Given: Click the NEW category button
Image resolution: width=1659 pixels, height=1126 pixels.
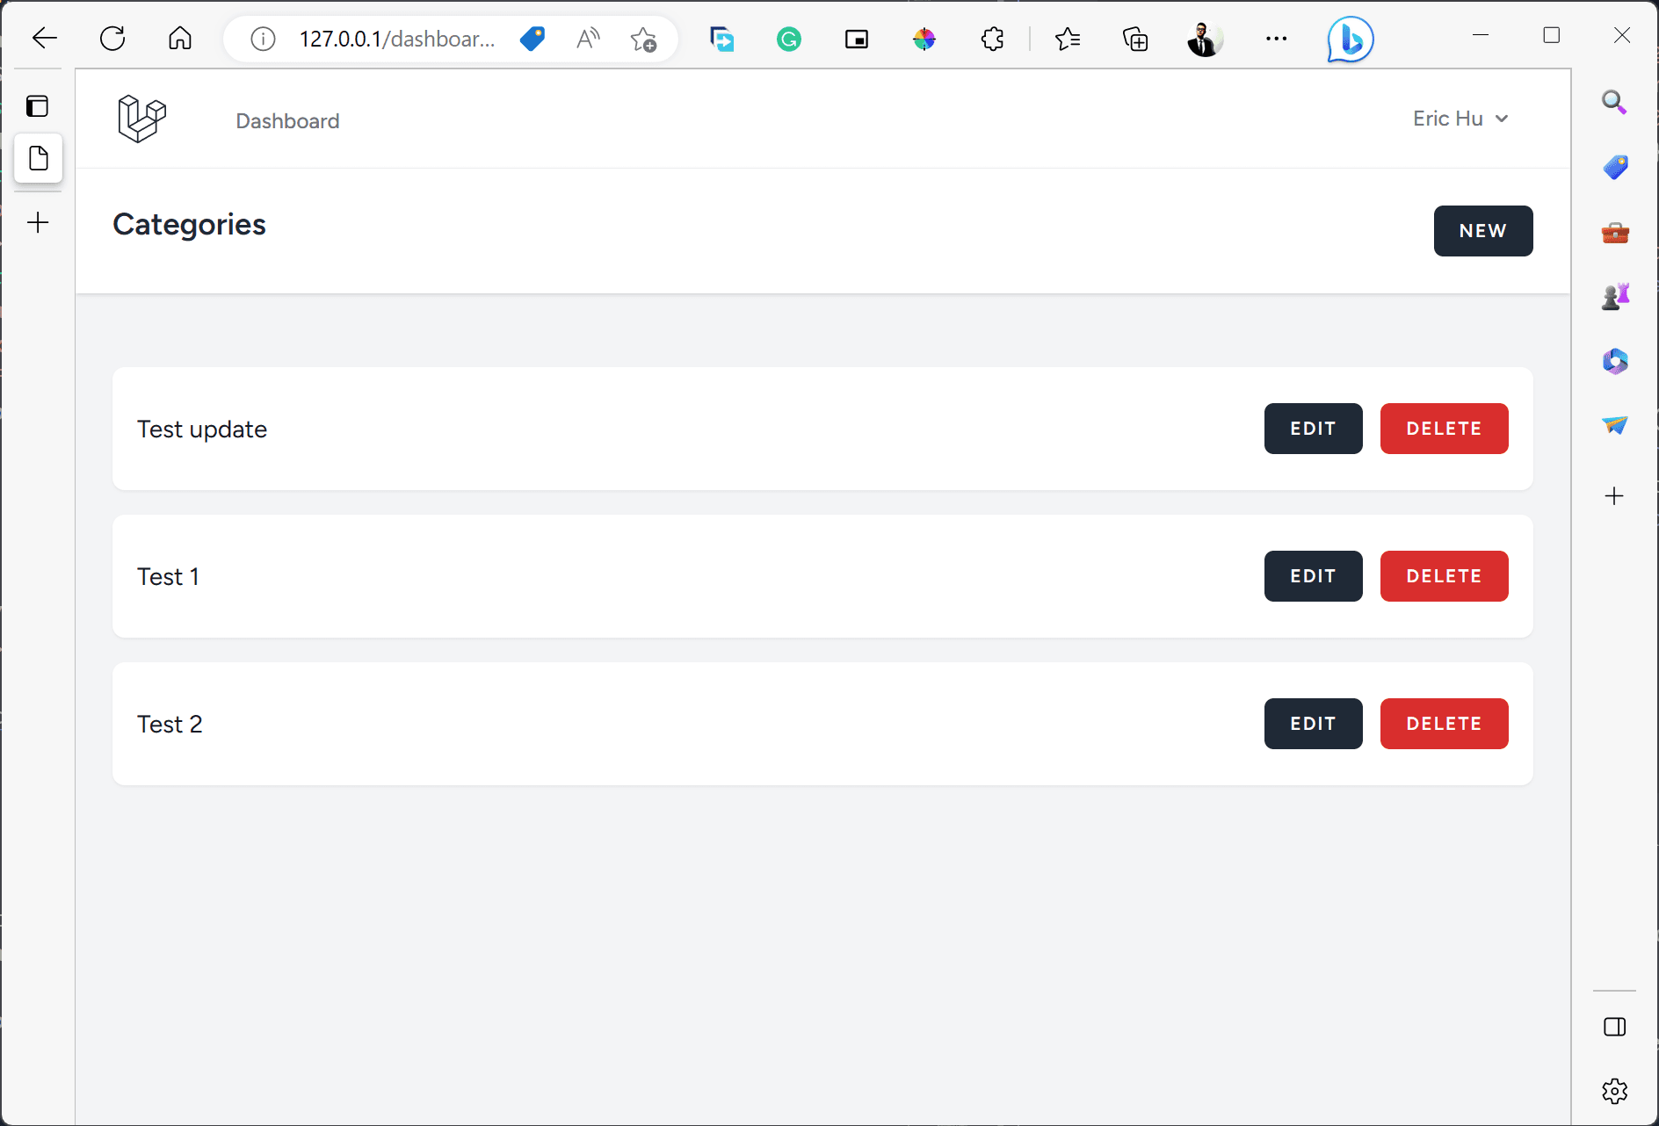Looking at the screenshot, I should coord(1482,231).
